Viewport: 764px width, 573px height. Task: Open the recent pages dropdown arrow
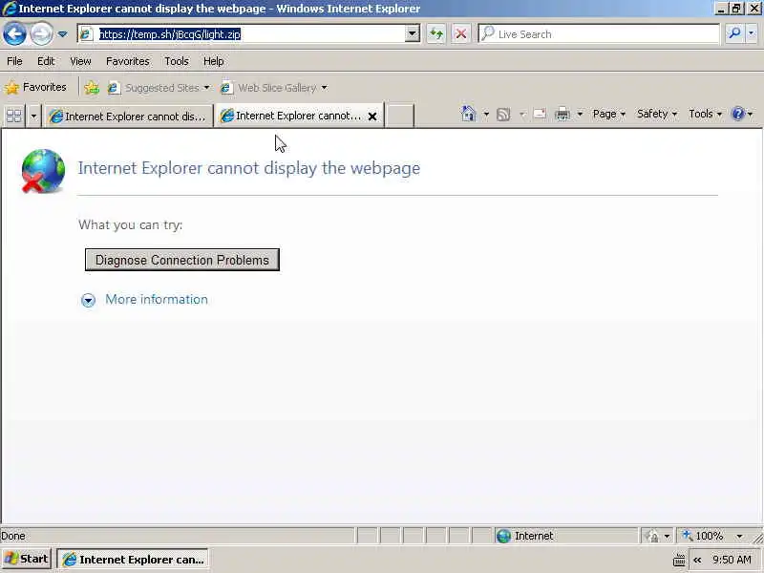tap(63, 34)
